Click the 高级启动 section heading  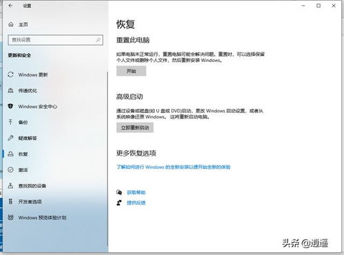pos(129,96)
